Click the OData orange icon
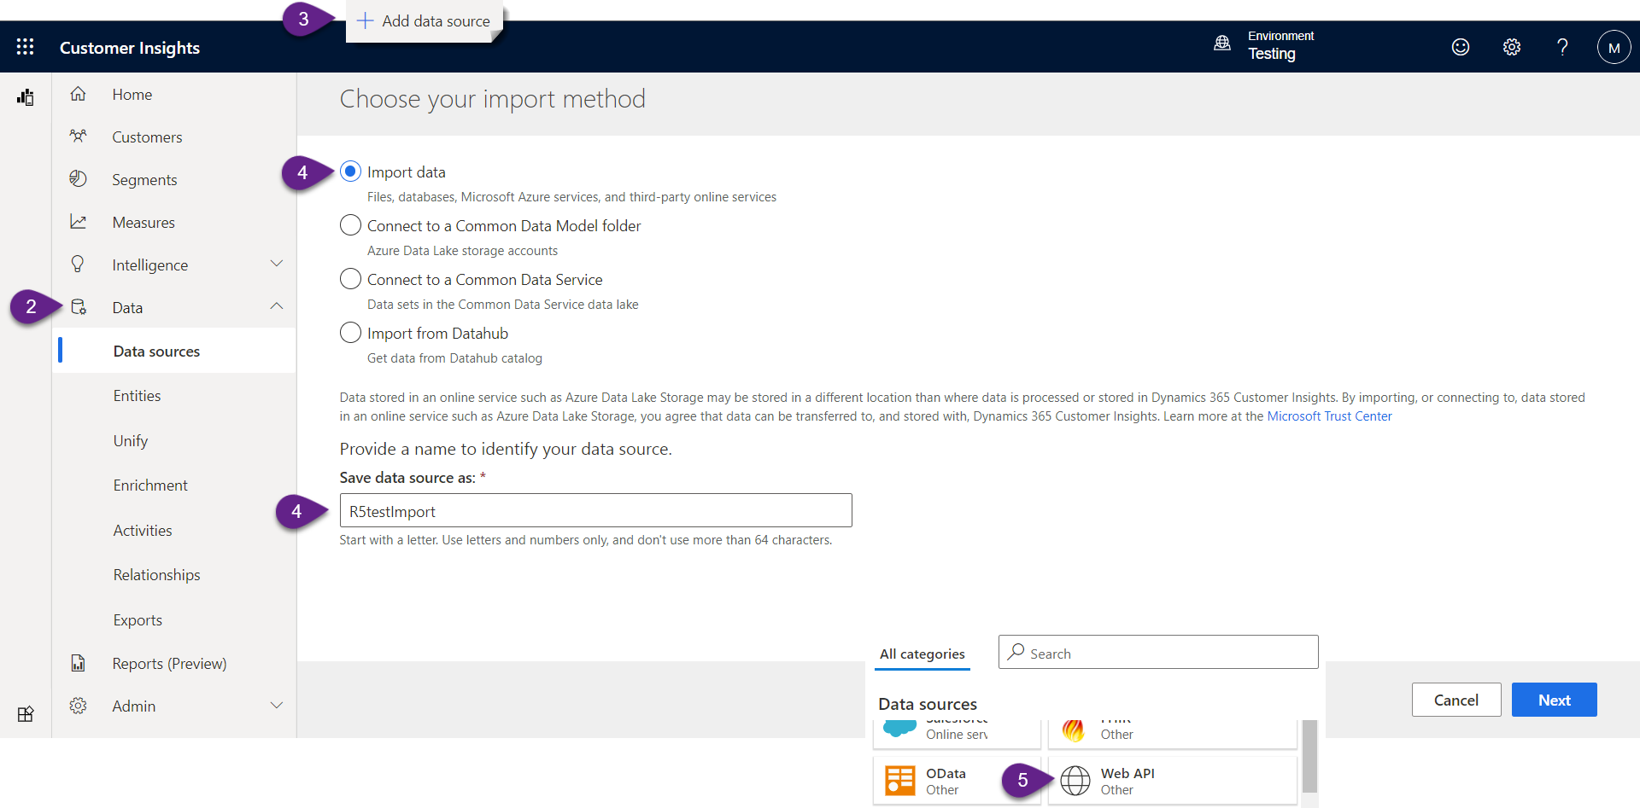1640x808 pixels. pyautogui.click(x=900, y=780)
